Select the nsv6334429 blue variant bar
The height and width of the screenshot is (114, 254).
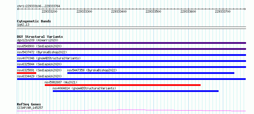click(x=131, y=79)
